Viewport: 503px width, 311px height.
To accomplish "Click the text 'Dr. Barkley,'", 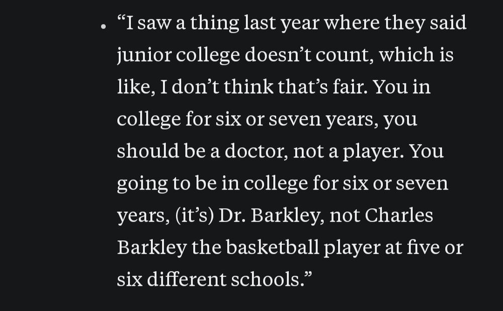I will pos(272,216).
